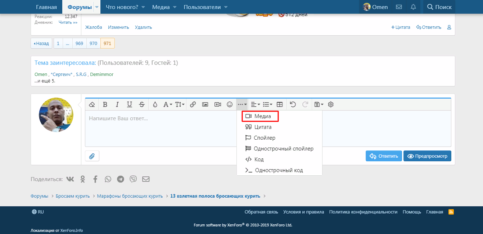Image resolution: width=483 pixels, height=234 pixels.
Task: Toggle strikethrough formatting button
Action: pyautogui.click(x=142, y=104)
